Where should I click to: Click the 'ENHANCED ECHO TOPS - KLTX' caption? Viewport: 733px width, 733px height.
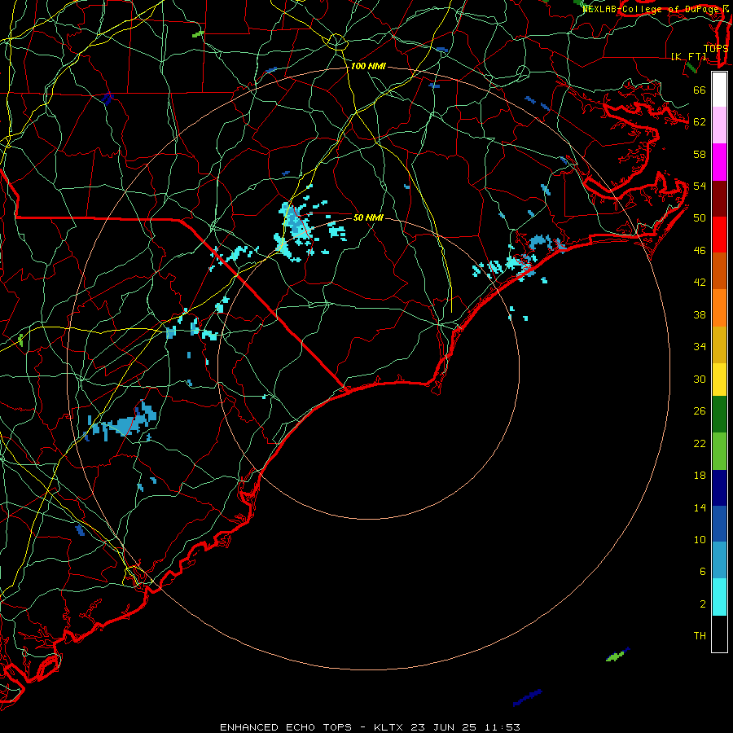coord(311,727)
